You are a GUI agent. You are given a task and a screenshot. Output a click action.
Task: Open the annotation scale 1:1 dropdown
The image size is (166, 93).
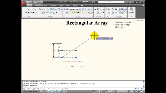pos(120,91)
